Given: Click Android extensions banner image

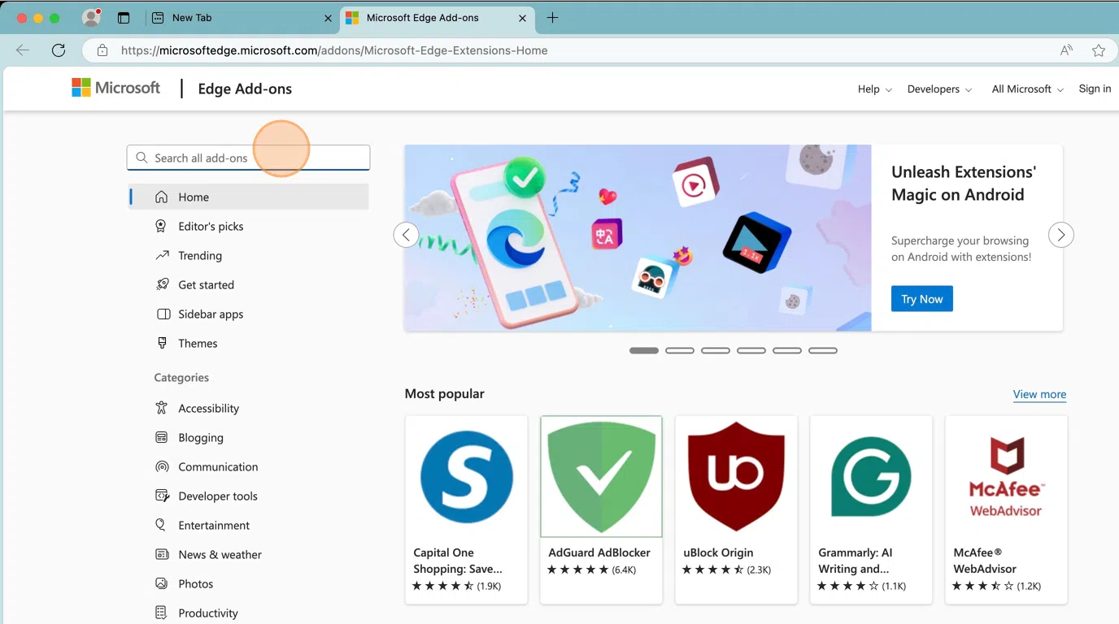Looking at the screenshot, I should [x=638, y=238].
